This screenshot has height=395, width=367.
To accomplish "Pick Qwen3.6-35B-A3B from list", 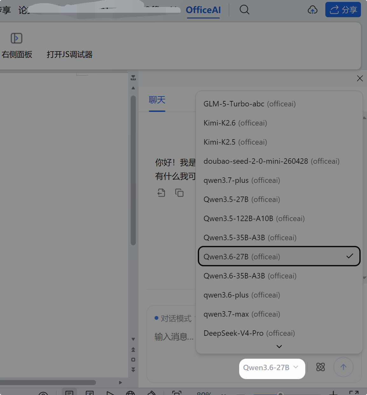I will pyautogui.click(x=279, y=276).
